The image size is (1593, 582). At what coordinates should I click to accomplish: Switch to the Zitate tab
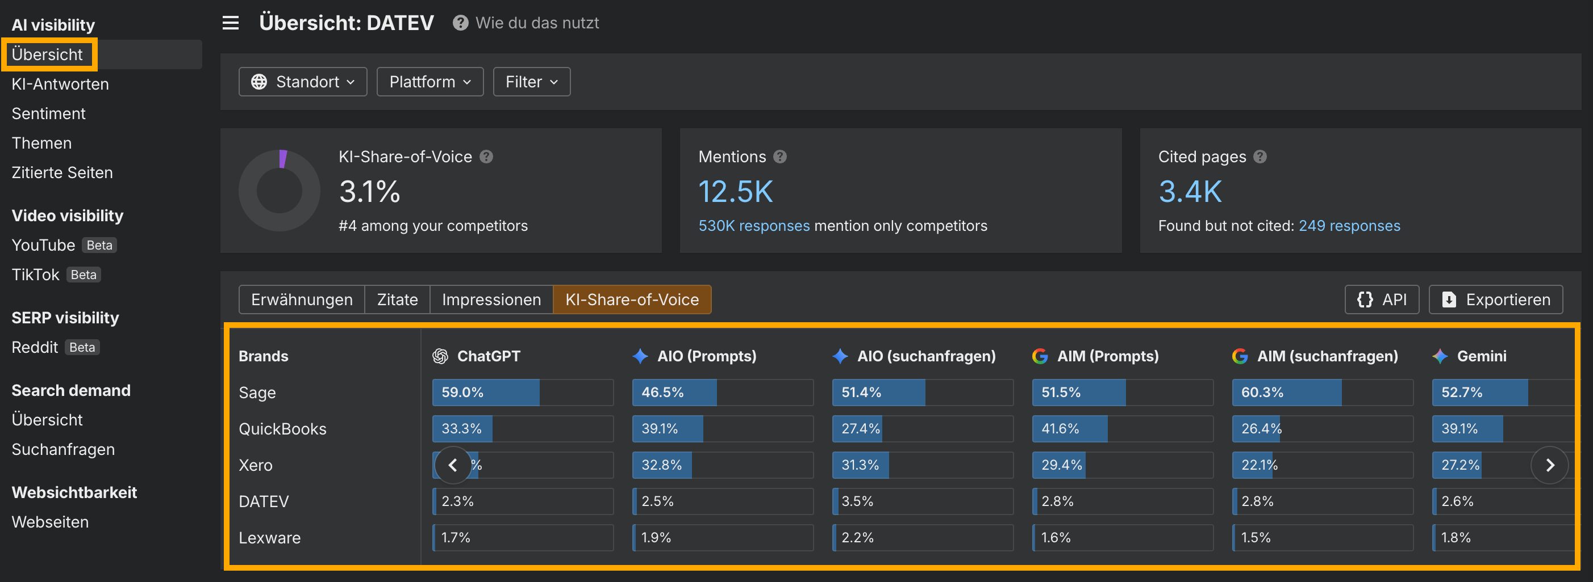(397, 300)
